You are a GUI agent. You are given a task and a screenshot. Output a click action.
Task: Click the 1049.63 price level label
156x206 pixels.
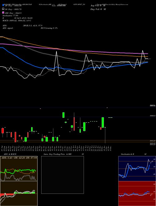(153, 116)
